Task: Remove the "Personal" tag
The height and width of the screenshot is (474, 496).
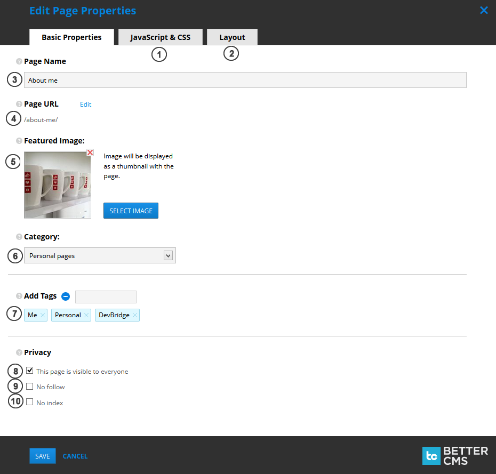Action: point(86,315)
